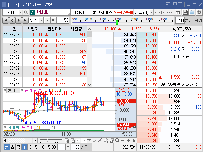Jump to first replay position

coord(6,20)
